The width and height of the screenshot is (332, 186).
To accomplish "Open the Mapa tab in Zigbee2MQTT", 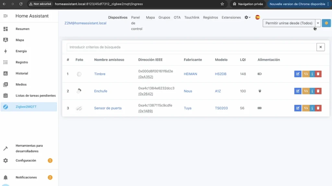I will tap(150, 17).
